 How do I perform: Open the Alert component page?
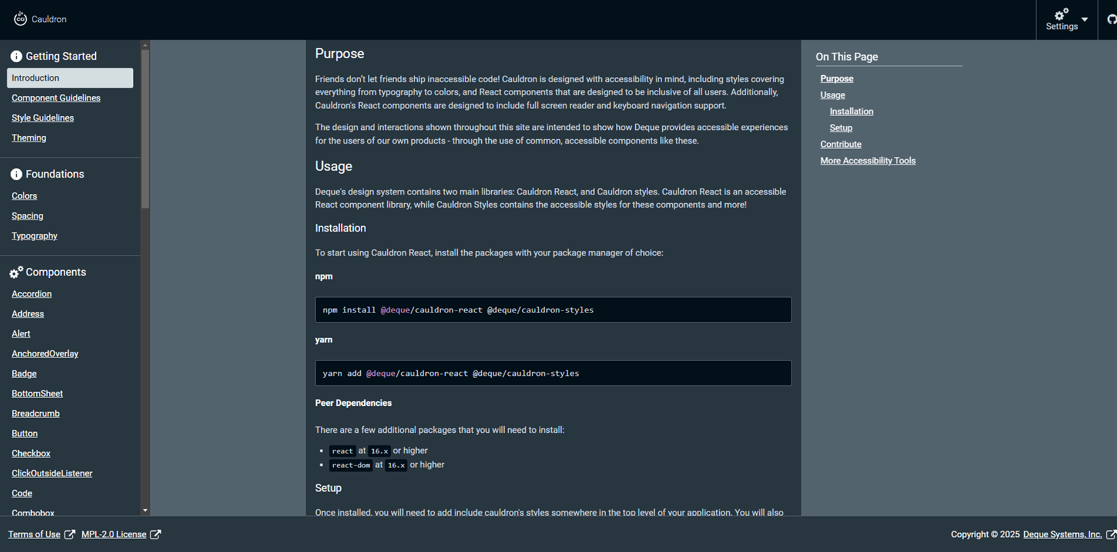[x=21, y=334]
